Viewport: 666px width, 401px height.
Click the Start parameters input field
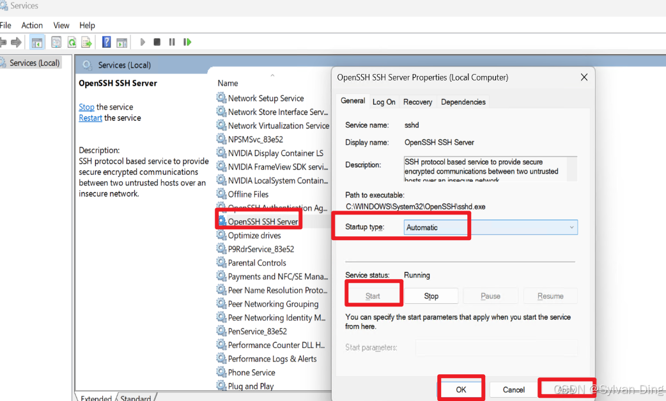pyautogui.click(x=496, y=347)
